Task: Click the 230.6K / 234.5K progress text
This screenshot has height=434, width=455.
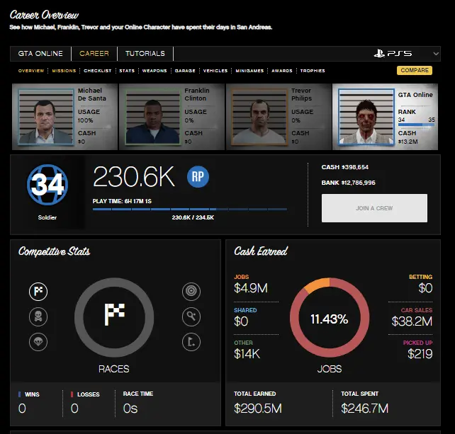Action: pyautogui.click(x=193, y=217)
